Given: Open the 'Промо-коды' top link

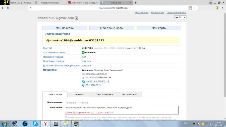Looking at the screenshot, I should [157, 13].
